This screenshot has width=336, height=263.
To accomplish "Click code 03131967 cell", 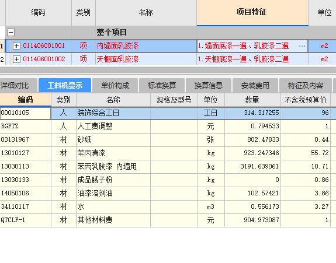I will tap(25, 139).
